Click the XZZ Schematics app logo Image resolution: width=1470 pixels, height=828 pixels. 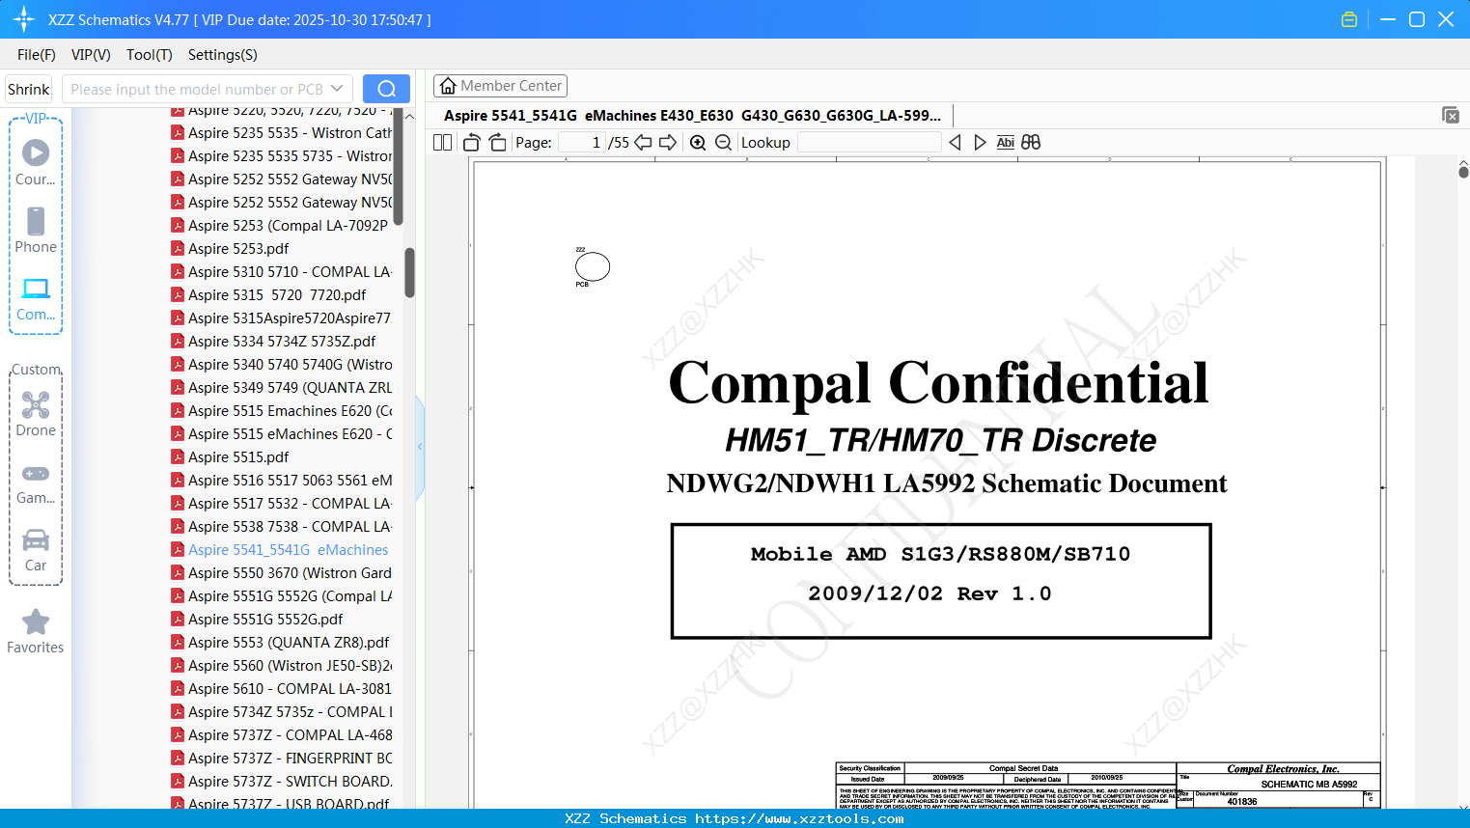pos(24,19)
